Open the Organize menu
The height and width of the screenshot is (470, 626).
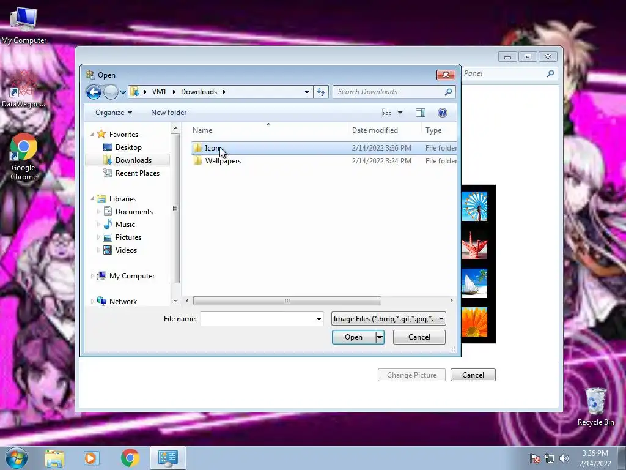pos(113,113)
